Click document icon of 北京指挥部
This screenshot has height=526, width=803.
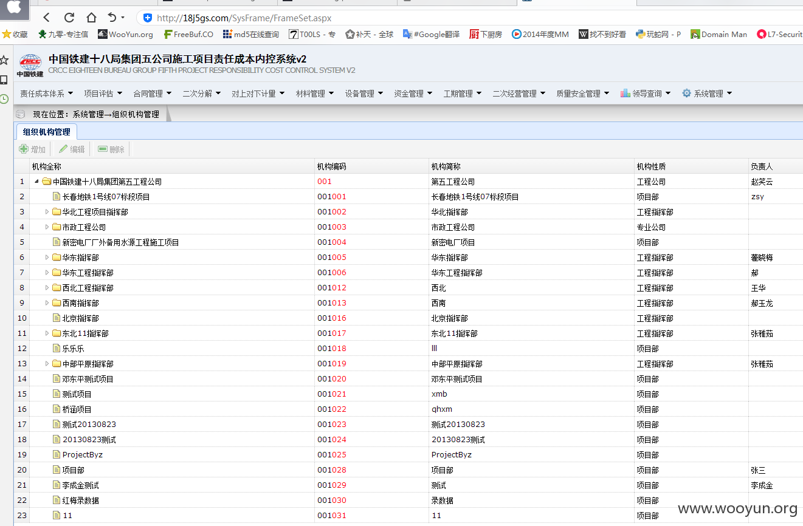(57, 318)
